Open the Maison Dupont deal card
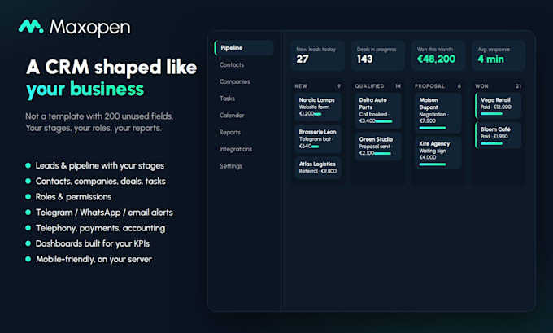 point(438,112)
